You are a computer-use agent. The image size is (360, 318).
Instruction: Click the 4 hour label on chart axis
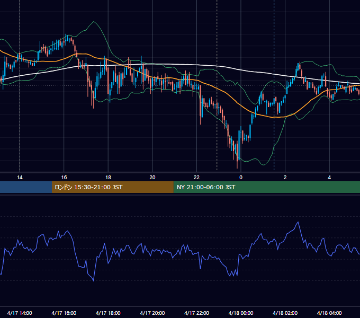tap(329, 178)
